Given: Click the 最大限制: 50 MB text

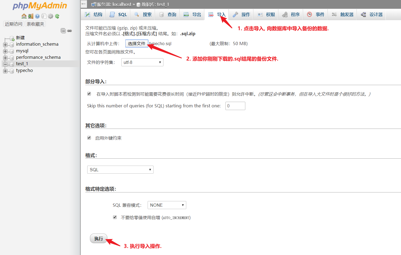Looking at the screenshot, I should click(x=229, y=43).
